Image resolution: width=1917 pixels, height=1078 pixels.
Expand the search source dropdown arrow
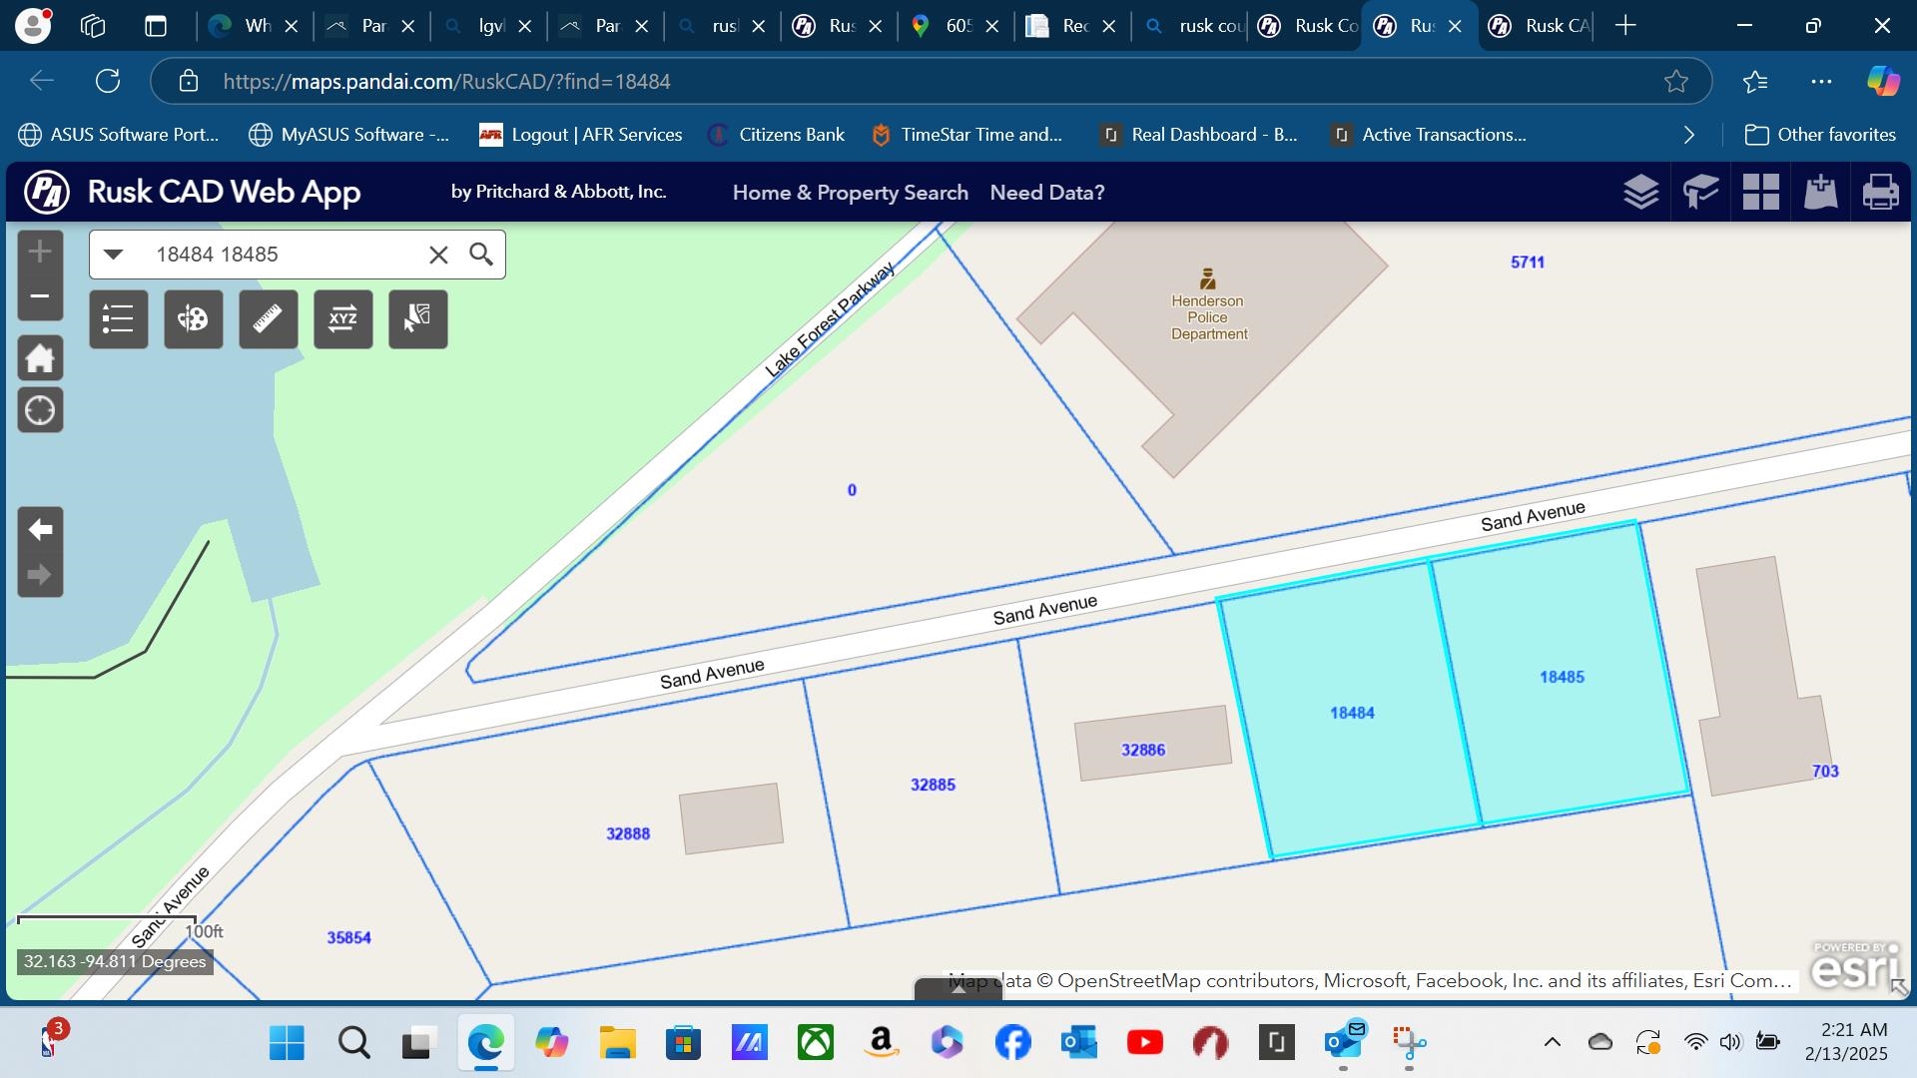point(114,255)
